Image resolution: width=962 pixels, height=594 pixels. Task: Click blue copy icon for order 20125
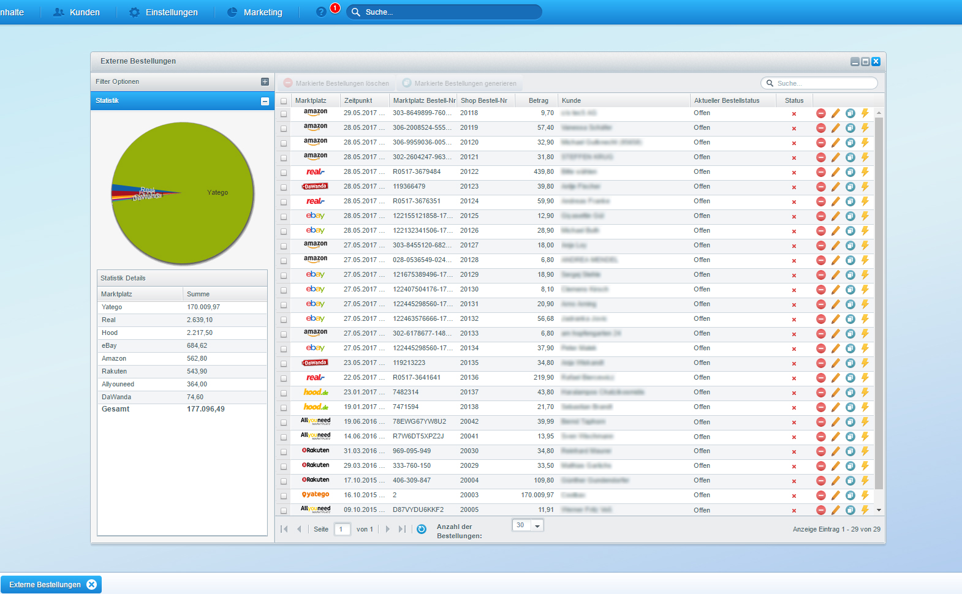pyautogui.click(x=850, y=216)
